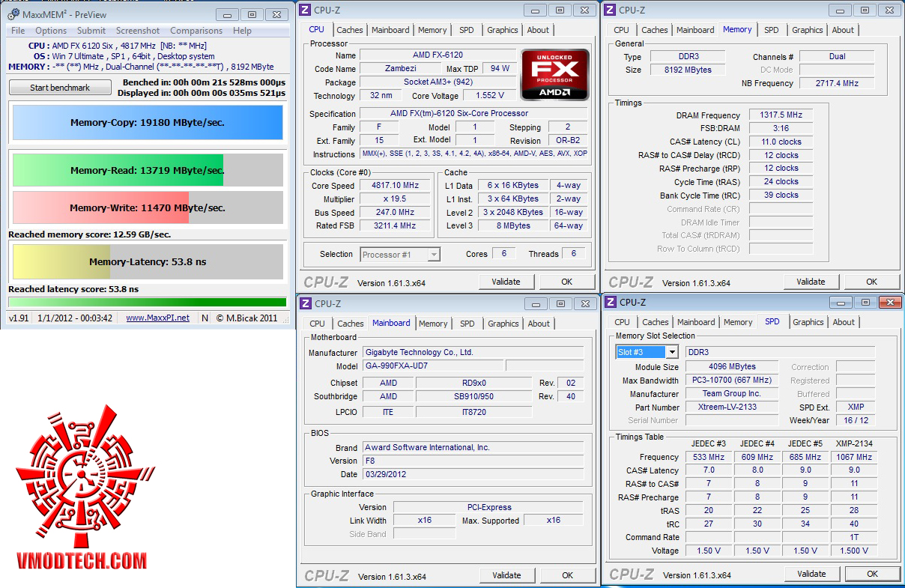
Task: Switch to Caches tab in the SPD window
Action: [656, 322]
